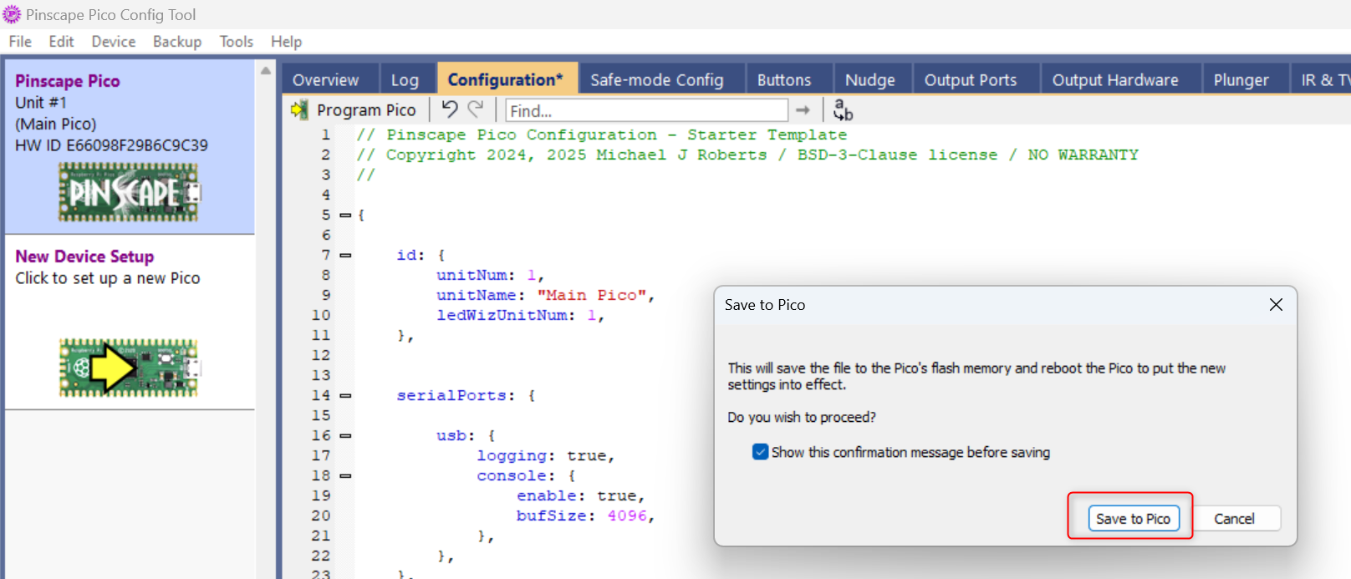This screenshot has height=579, width=1351.
Task: Click the New Device Setup Pico image
Action: pyautogui.click(x=129, y=368)
